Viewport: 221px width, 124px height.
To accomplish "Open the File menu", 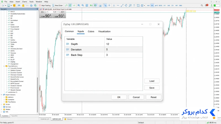I will [x=6, y=2].
